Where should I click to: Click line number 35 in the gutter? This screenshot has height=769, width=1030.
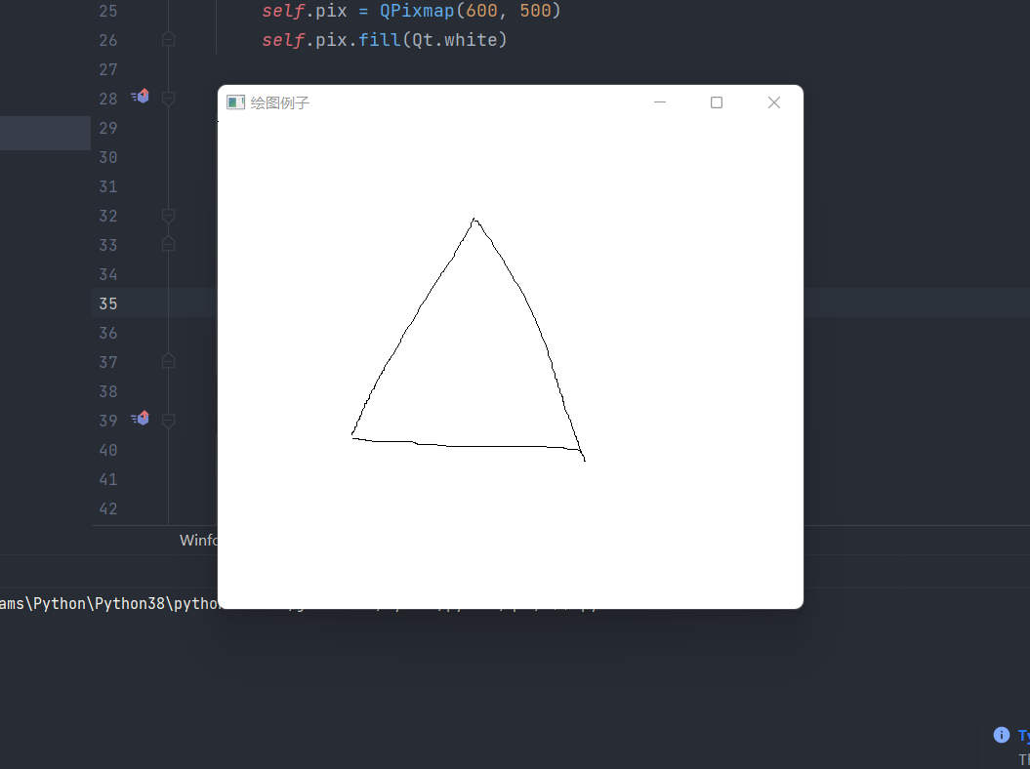click(x=108, y=304)
